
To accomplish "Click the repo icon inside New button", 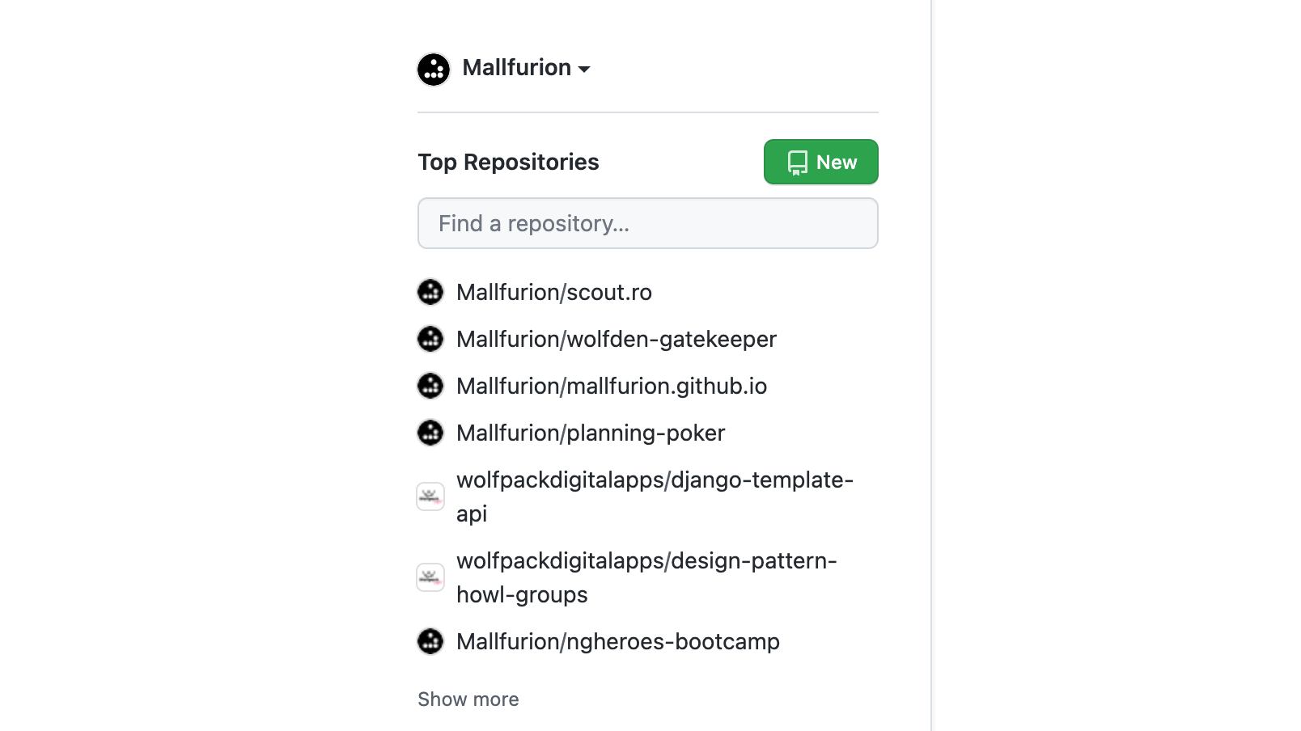I will 797,163.
